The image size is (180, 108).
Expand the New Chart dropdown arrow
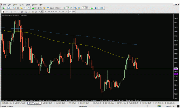(5, 8)
